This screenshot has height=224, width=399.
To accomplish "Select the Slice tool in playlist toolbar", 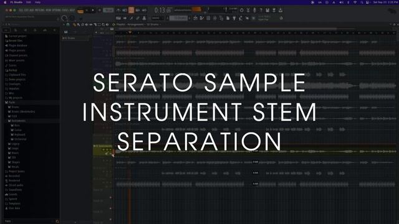I will [95, 25].
